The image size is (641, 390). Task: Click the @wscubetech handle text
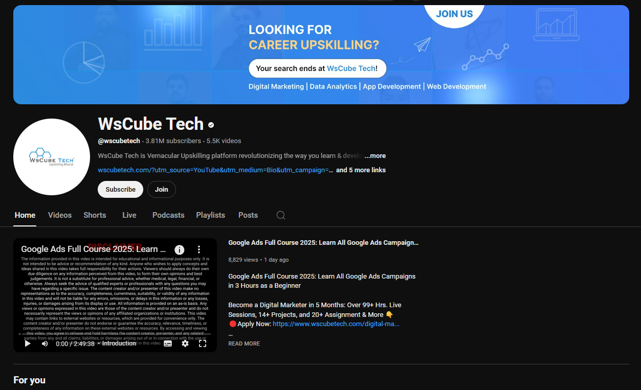coord(119,141)
